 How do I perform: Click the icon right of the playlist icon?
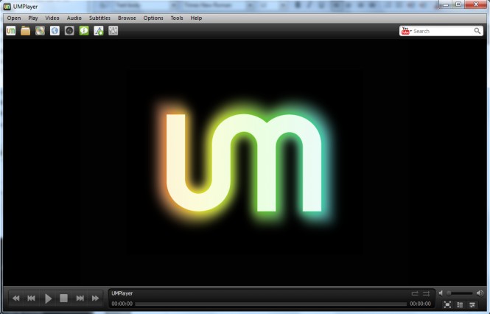coord(472,304)
